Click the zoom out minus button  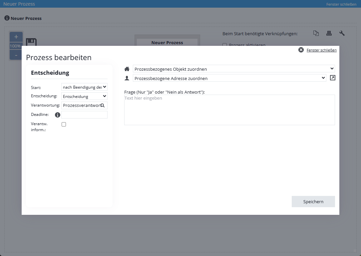(x=16, y=55)
